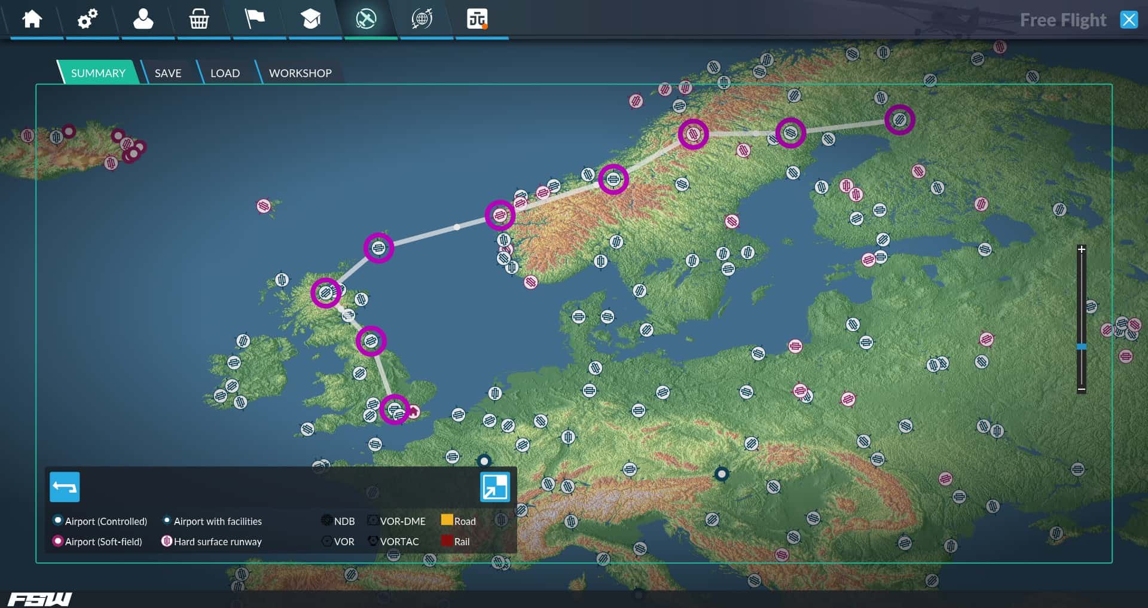Select pink airport on the Faroe Islands

tap(264, 206)
